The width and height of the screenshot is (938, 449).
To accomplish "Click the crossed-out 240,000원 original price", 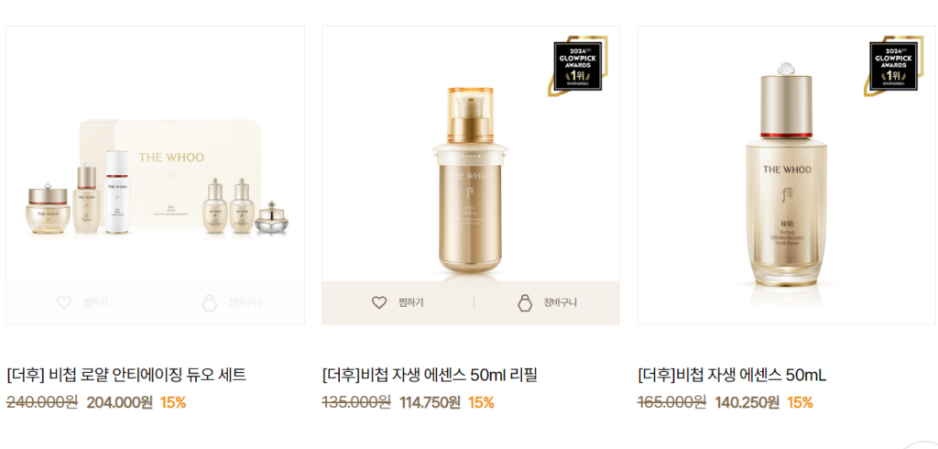I will 42,402.
